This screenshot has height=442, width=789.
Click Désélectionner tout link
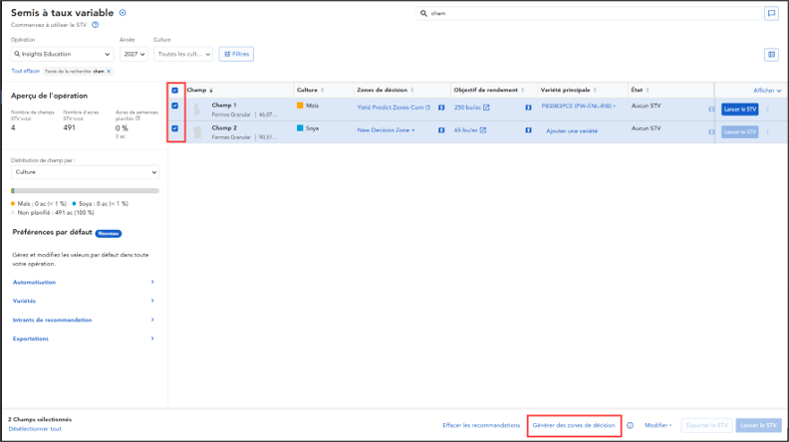click(35, 429)
